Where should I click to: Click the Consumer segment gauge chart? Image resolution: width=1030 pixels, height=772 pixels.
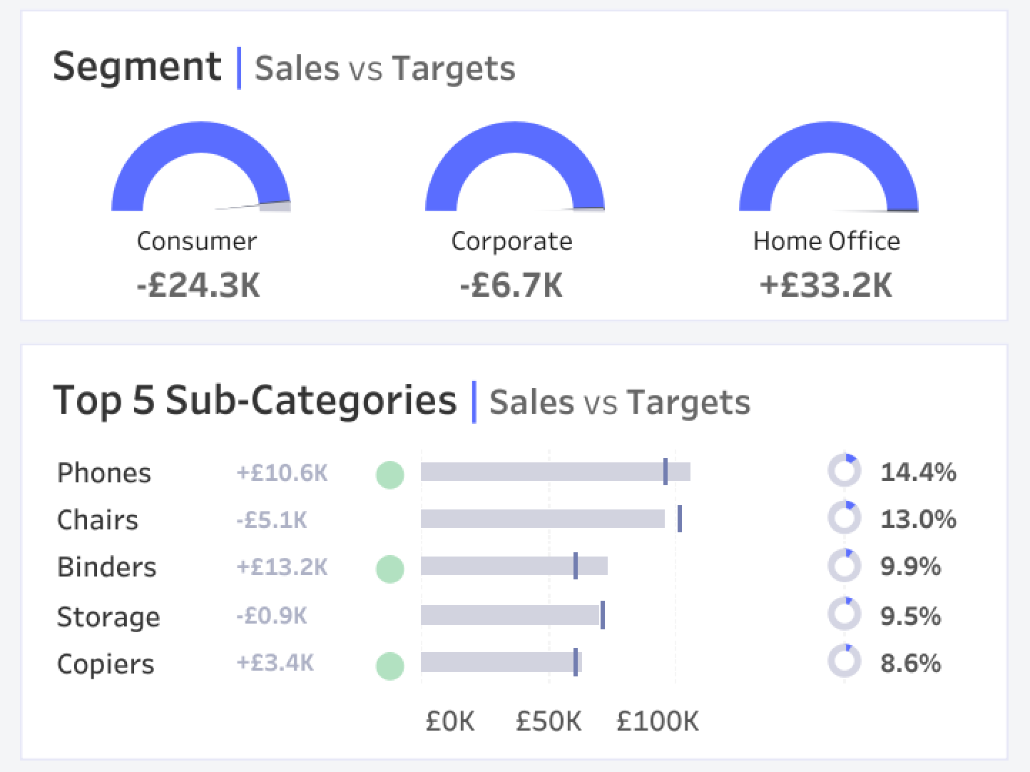tap(201, 166)
